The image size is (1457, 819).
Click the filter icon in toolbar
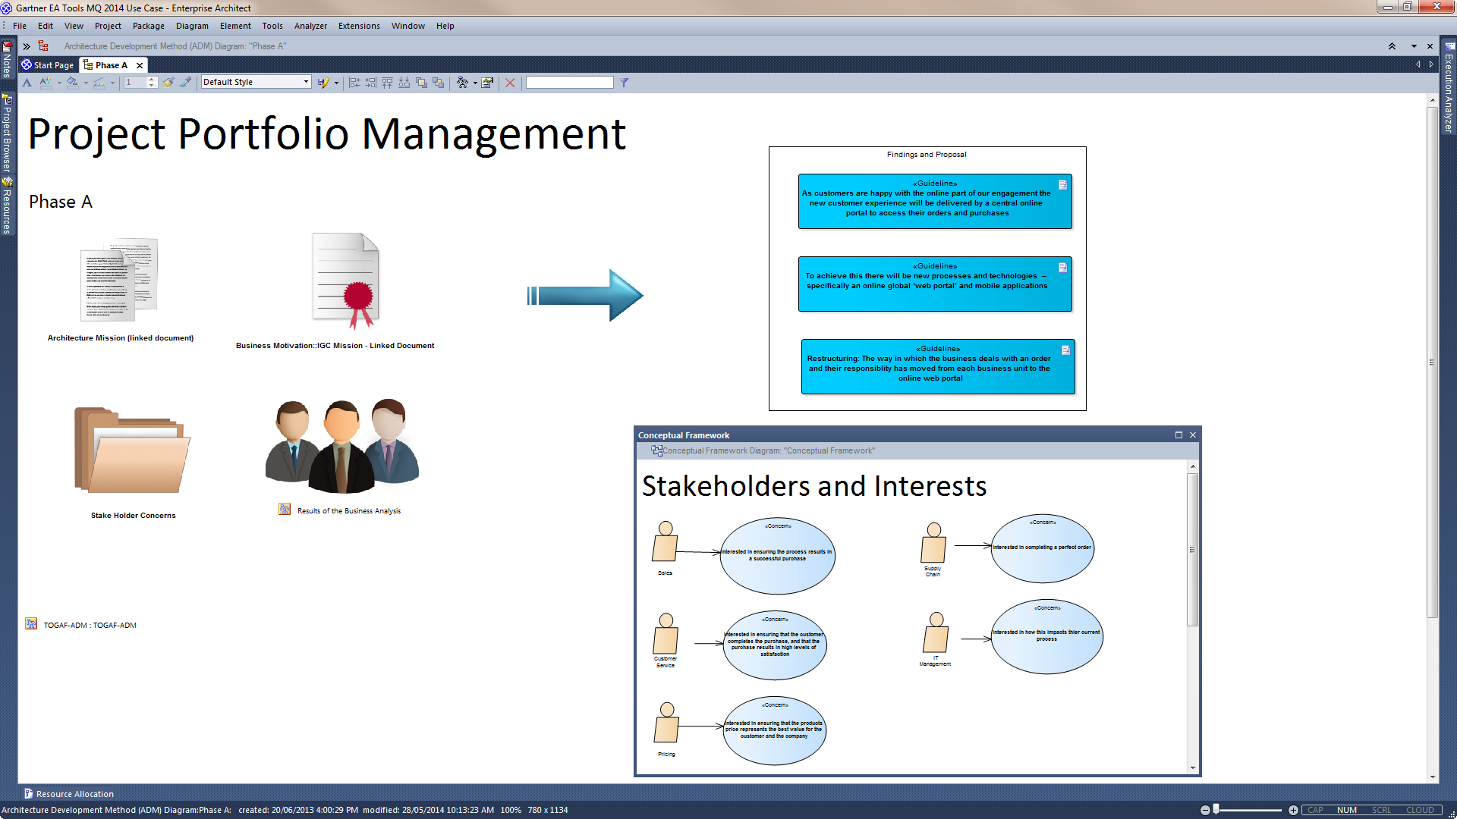(x=625, y=82)
